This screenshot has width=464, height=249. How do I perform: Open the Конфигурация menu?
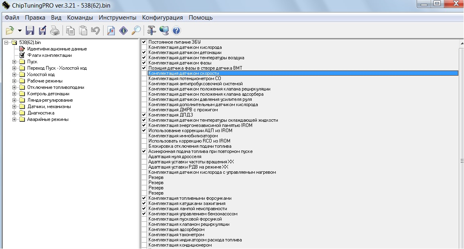click(x=163, y=18)
